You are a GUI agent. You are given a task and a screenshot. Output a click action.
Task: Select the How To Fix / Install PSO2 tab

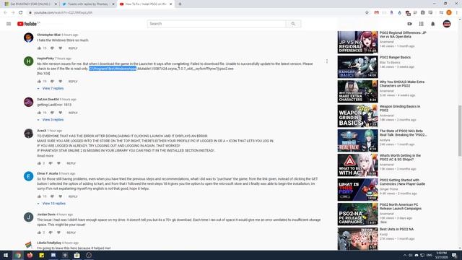point(145,4)
